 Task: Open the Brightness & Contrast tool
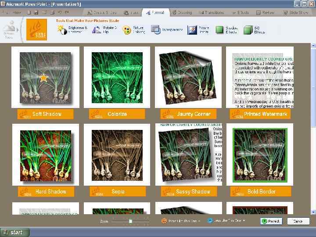(x=72, y=30)
